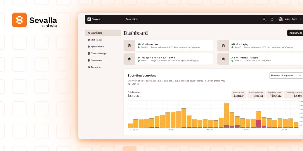Expand the Focalpoint company dropdown
Screen dimensions: 303x151
pos(133,19)
